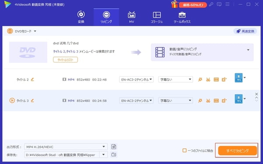Viewport: 263px width, 164px height.
Task: Open the MV tab
Action: pos(131,17)
